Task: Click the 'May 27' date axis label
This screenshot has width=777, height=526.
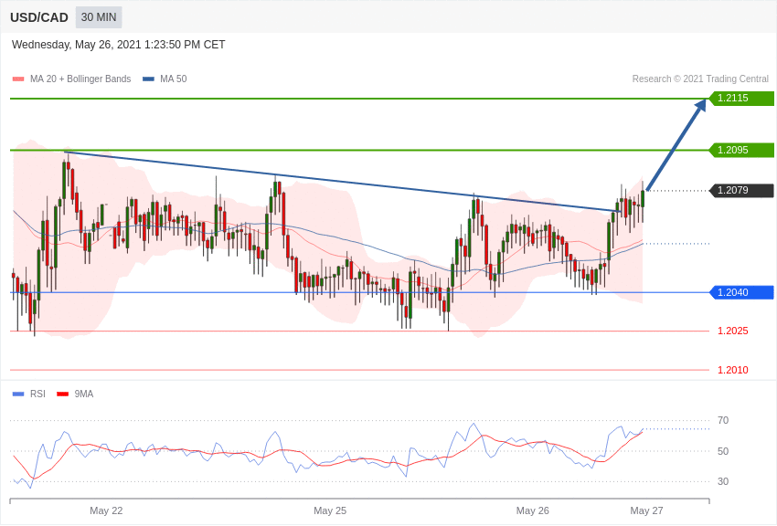Action: point(646,510)
